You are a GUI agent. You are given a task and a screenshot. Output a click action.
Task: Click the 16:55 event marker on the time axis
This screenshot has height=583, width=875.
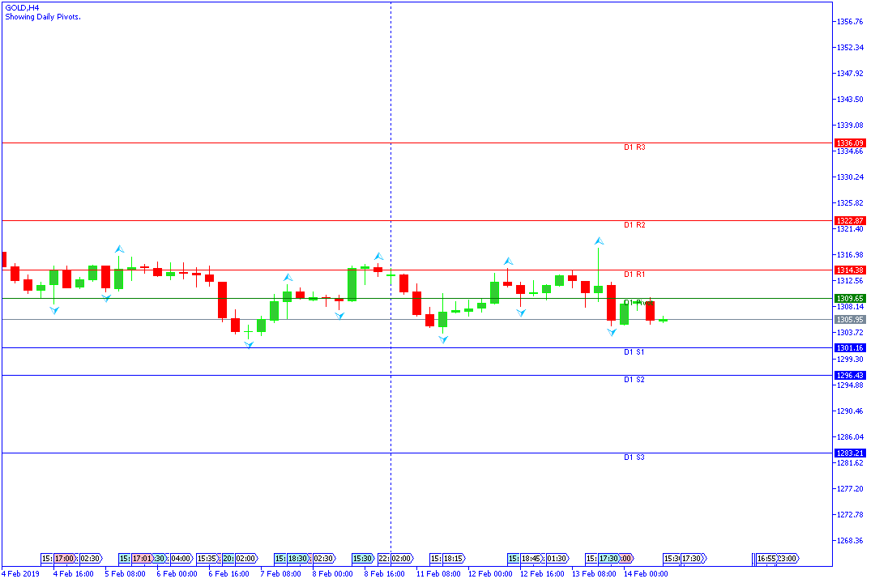pyautogui.click(x=766, y=559)
